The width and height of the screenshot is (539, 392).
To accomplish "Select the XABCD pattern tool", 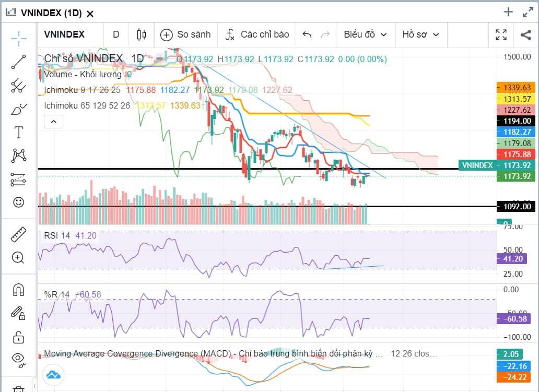I will [19, 156].
